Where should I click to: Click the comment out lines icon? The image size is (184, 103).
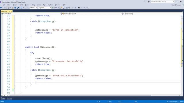[73, 8]
